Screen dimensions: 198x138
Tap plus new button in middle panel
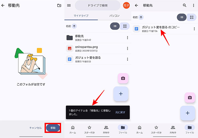121,94
